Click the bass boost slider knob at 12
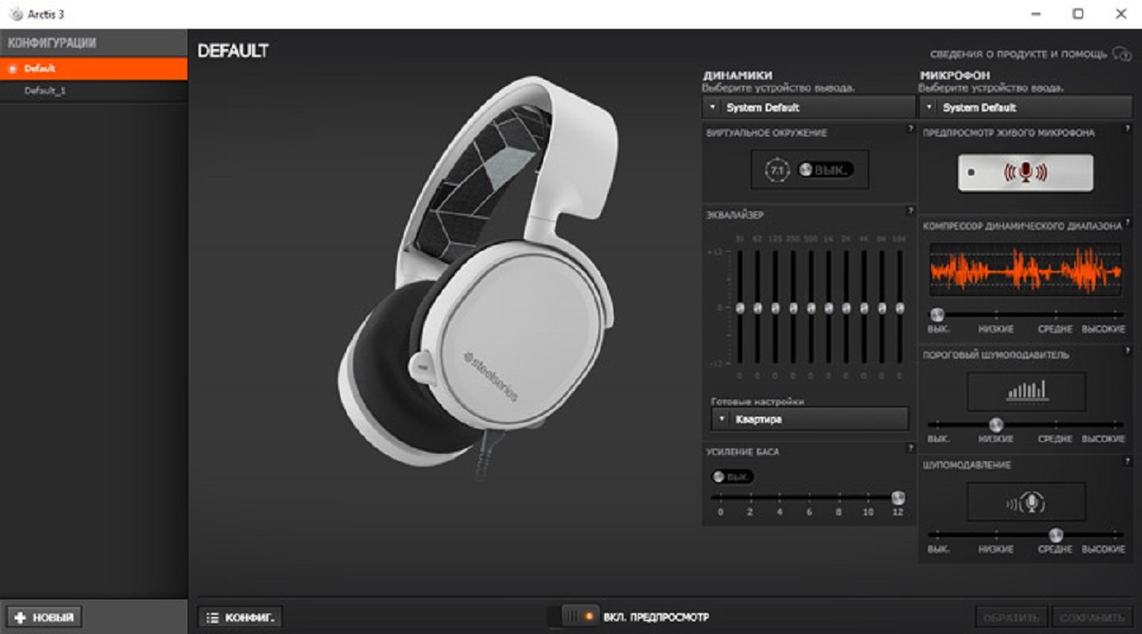Viewport: 1142px width, 634px height. point(897,497)
